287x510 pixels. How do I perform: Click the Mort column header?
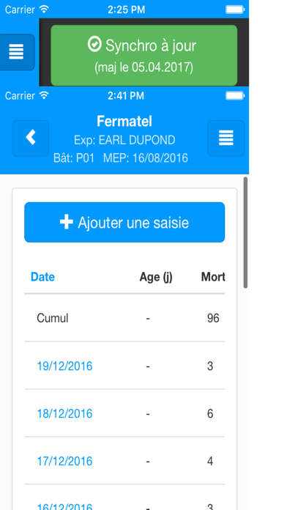click(x=213, y=277)
